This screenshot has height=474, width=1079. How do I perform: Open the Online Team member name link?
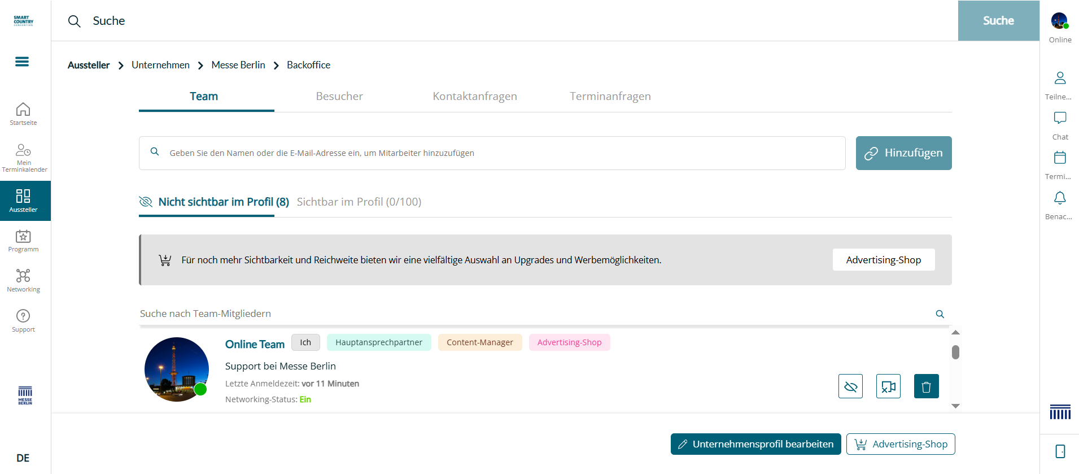click(255, 344)
